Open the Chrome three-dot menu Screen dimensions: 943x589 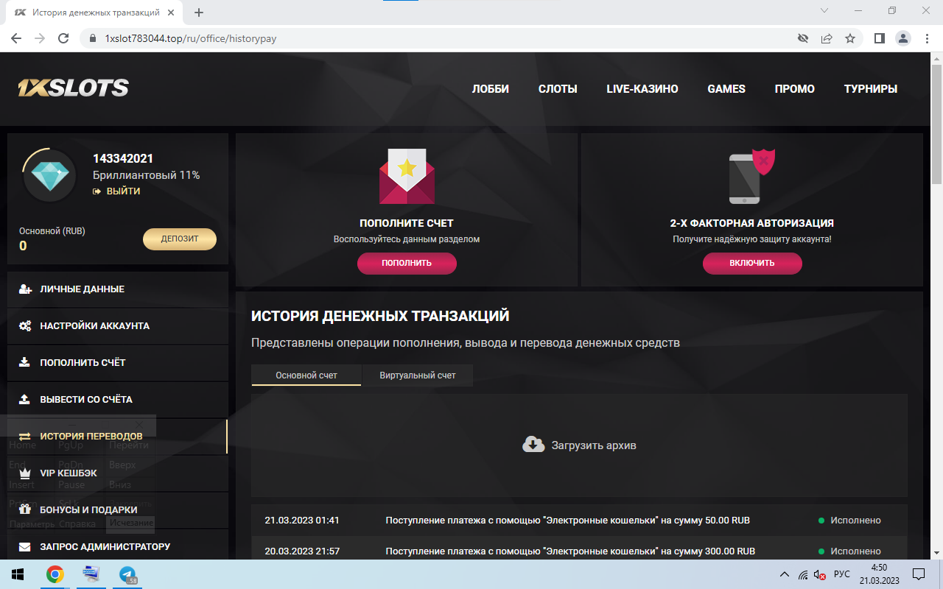[x=926, y=38]
